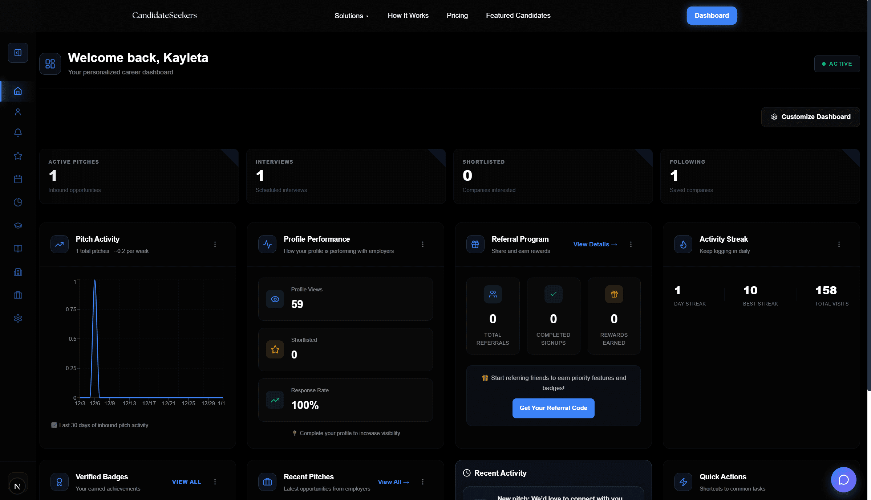Open learning via the graduation cap icon
Viewport: 871px width, 500px height.
pos(18,225)
